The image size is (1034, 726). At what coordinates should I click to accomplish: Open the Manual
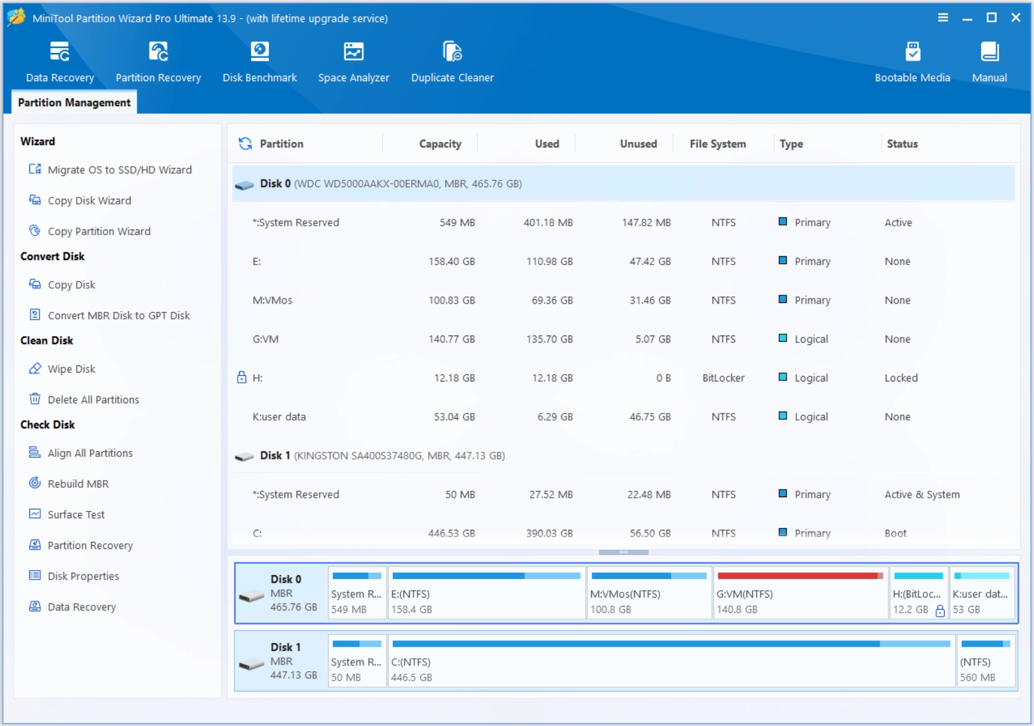(989, 61)
